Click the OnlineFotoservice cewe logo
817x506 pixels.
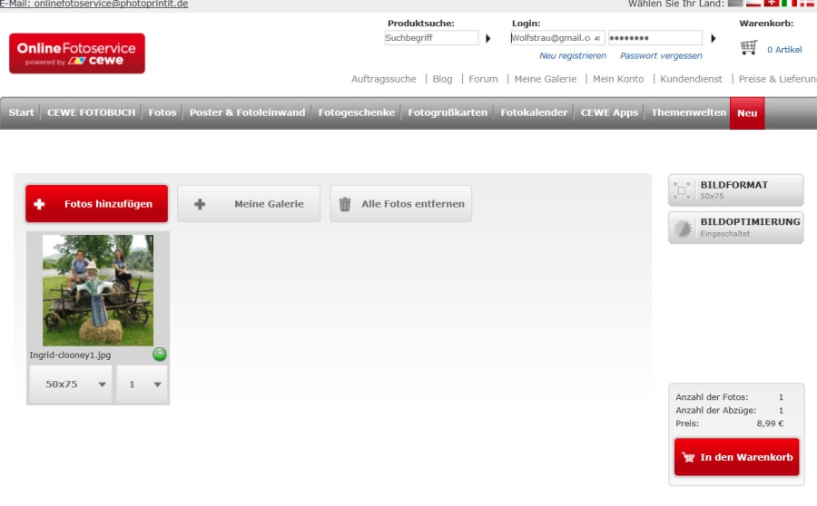click(x=77, y=54)
